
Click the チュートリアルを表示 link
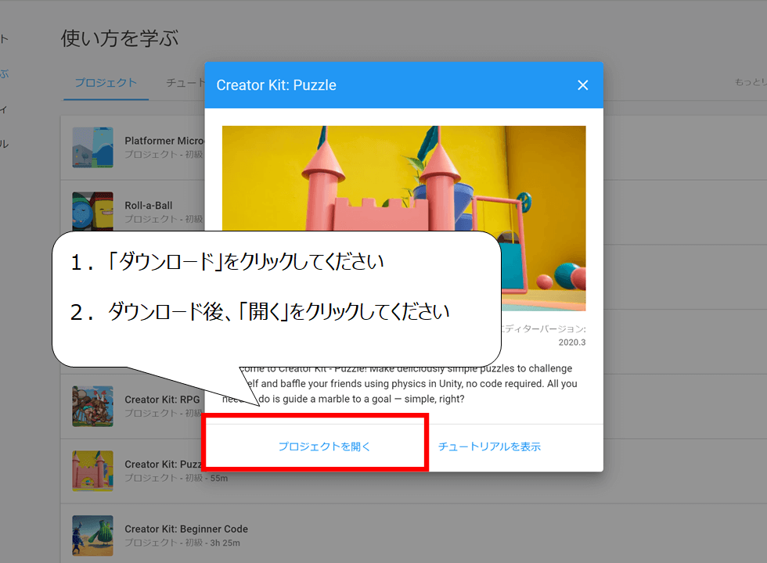coord(489,446)
